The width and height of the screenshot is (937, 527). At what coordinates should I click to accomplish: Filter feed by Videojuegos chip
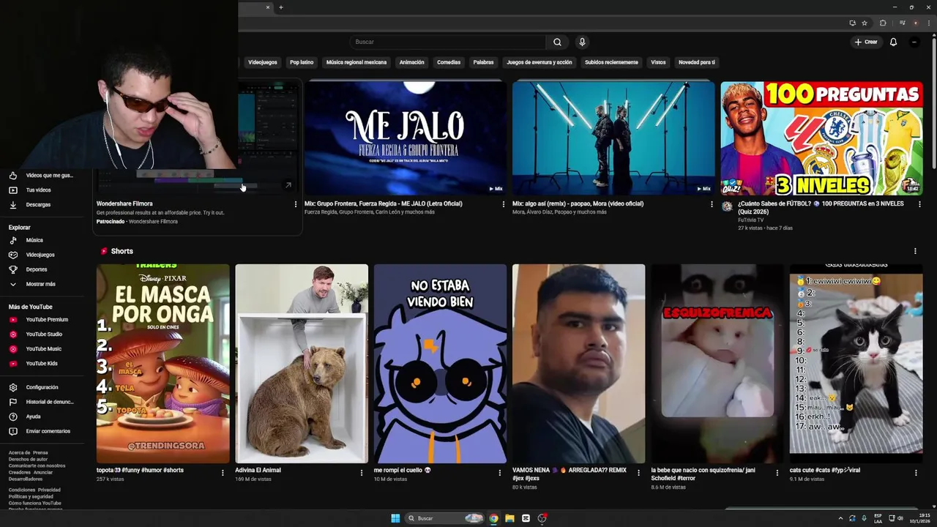pyautogui.click(x=263, y=62)
